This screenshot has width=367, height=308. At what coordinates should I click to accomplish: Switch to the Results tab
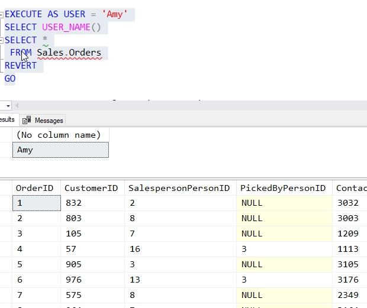7,120
